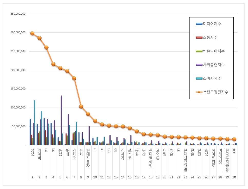Click the tall purple 농협 bar
Viewport: 248px width, 189px height.
click(61, 120)
